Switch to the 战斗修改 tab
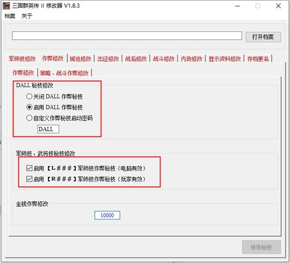 coord(163,59)
